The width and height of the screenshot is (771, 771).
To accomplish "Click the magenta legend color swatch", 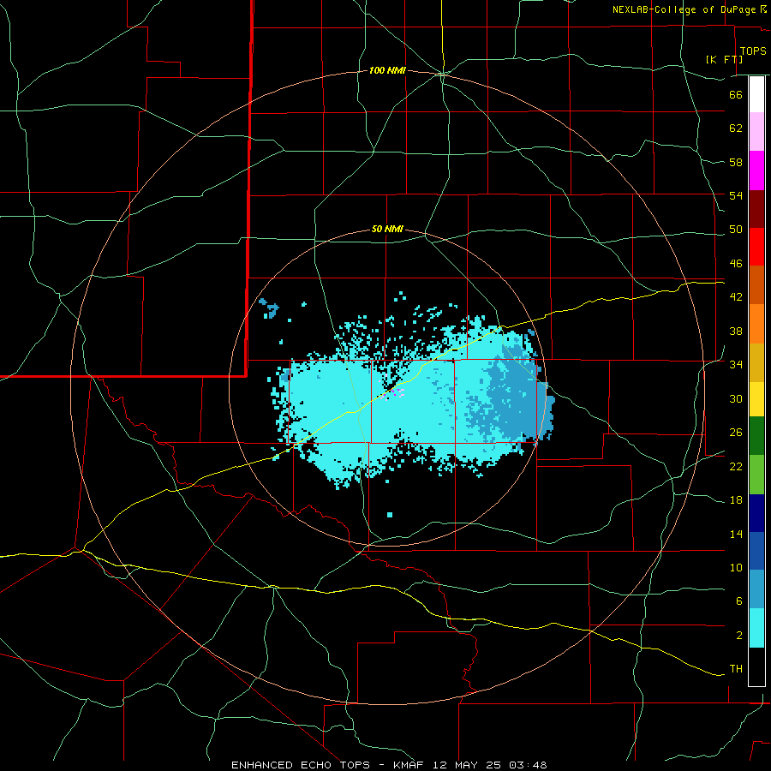I will [756, 170].
